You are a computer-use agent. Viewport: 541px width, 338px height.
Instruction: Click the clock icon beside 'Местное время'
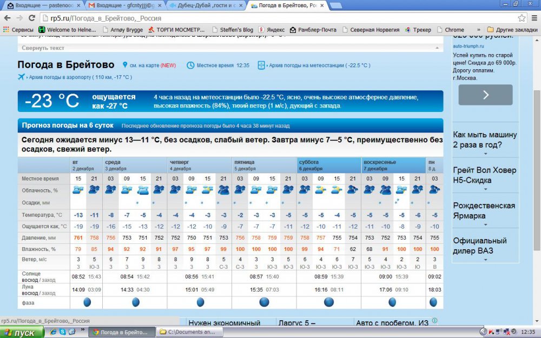click(x=190, y=65)
